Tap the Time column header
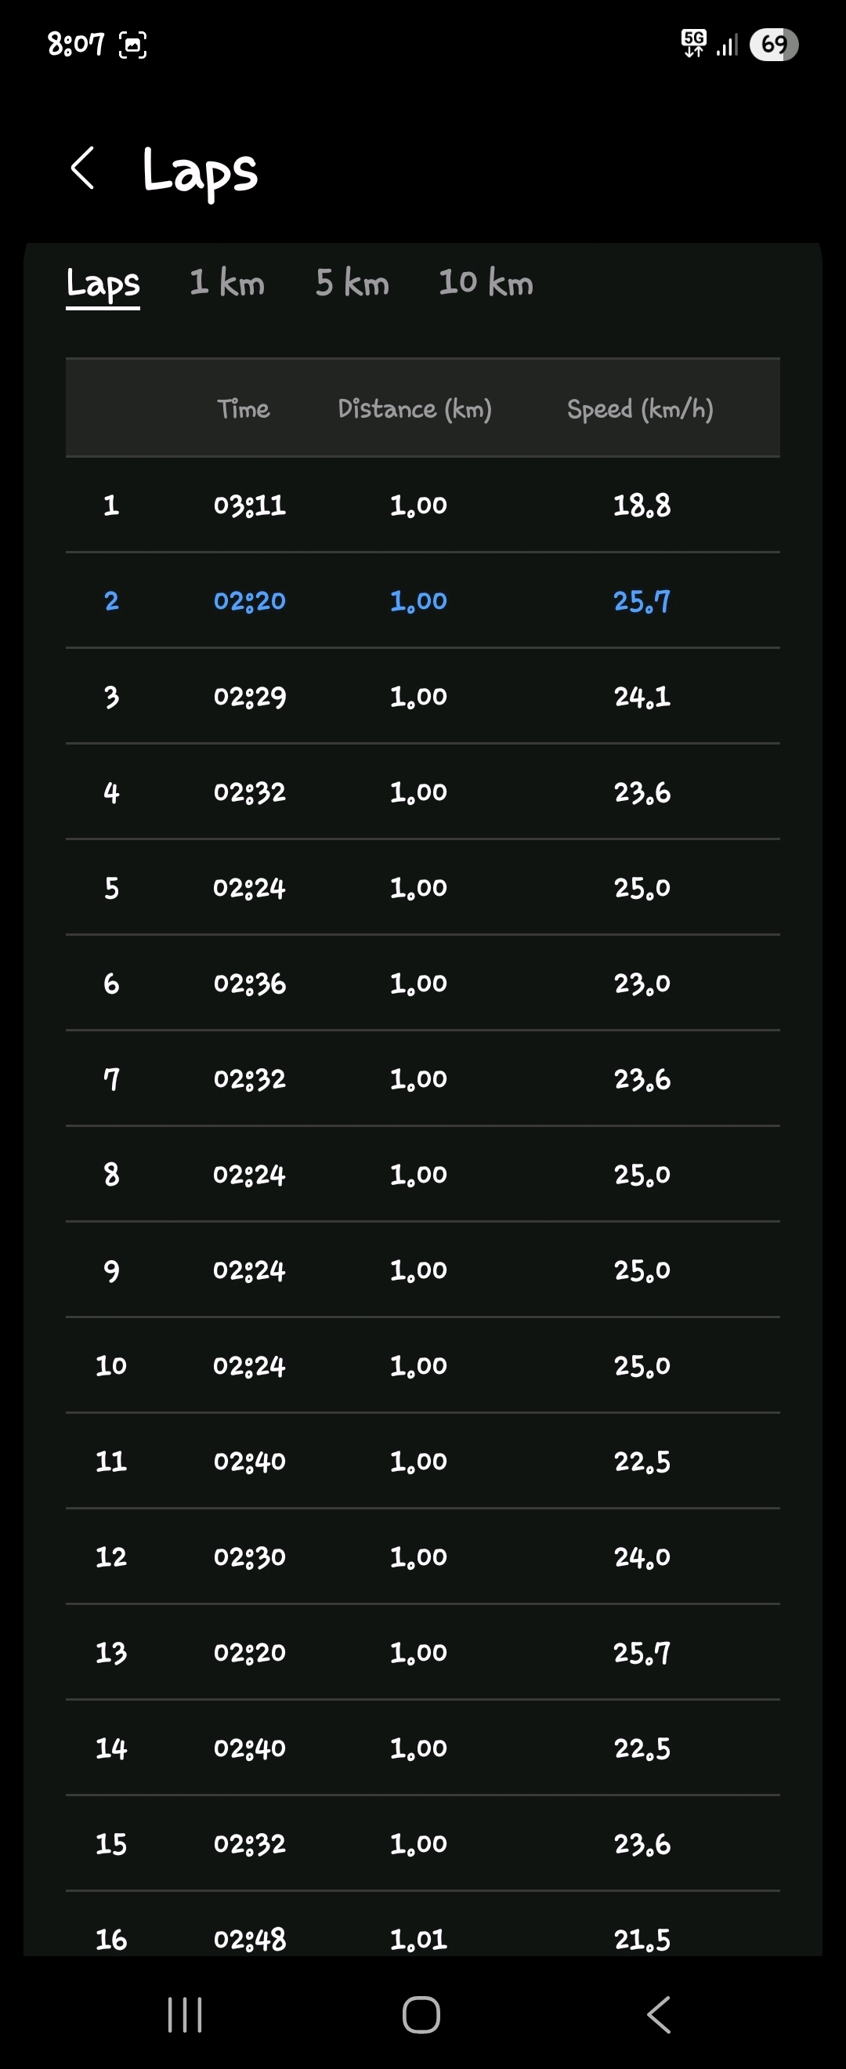The width and height of the screenshot is (846, 2069). point(243,409)
